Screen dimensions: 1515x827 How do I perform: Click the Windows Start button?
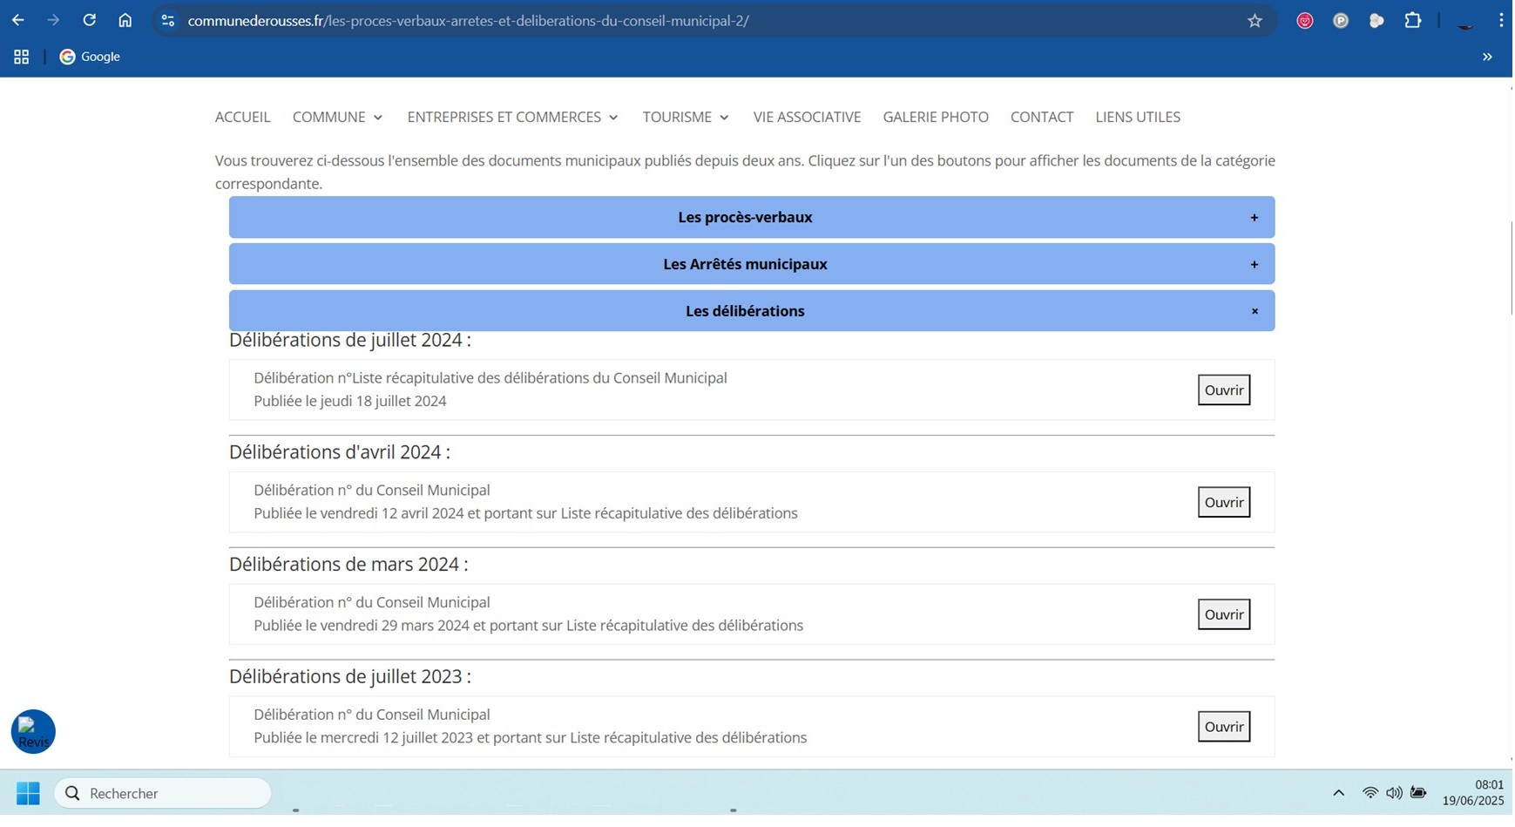click(28, 793)
